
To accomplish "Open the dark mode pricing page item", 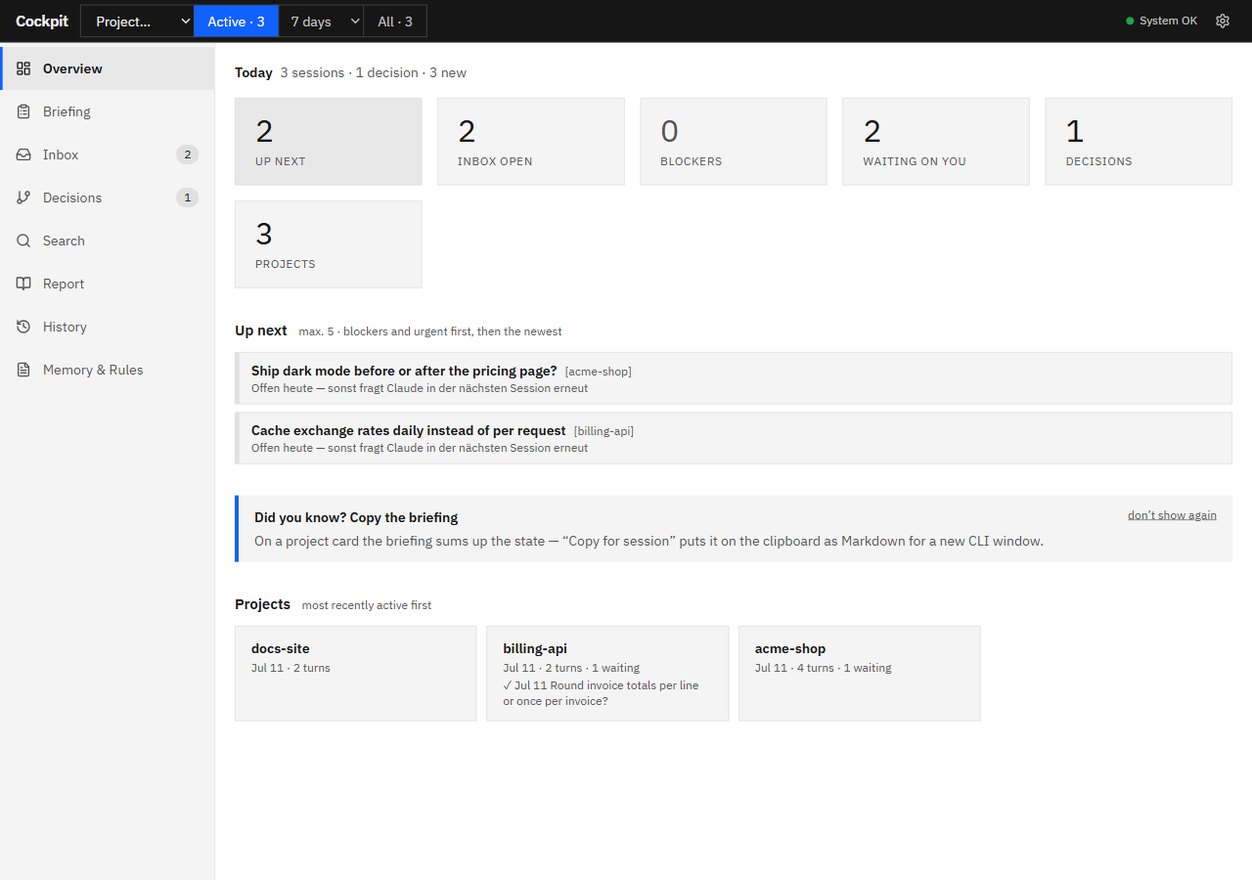I will [734, 378].
